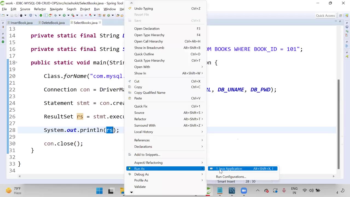This screenshot has height=197, width=350.
Task: Open the dropdown arrow beside the Debug button
Action: 60,15
